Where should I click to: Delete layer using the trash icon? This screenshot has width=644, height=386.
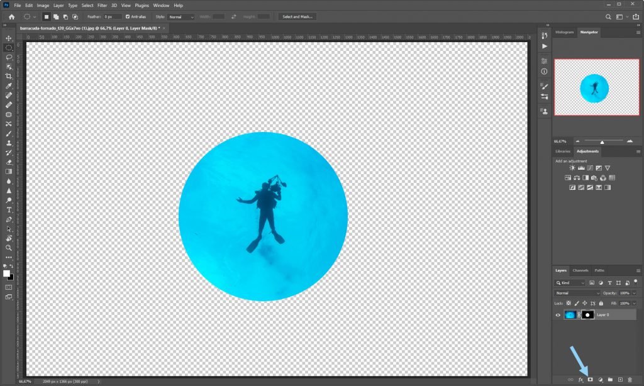(x=630, y=379)
